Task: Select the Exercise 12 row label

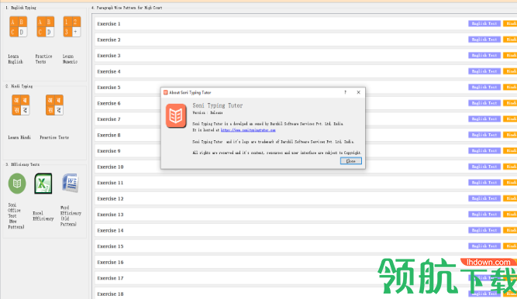Action: pyautogui.click(x=110, y=198)
